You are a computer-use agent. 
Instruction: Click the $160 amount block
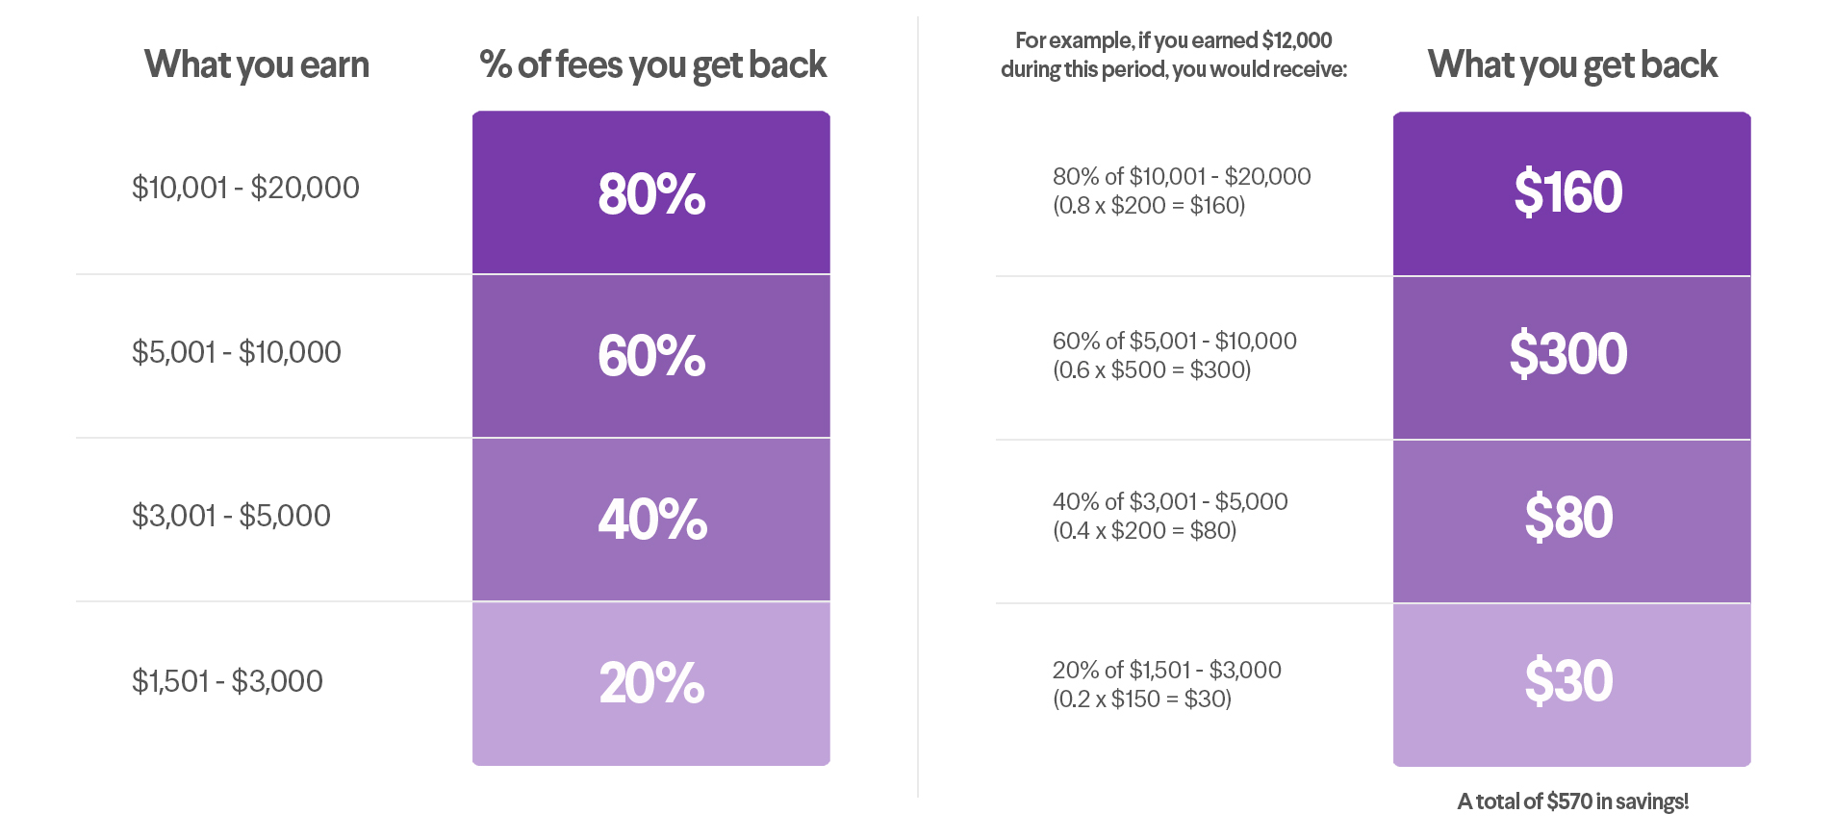point(1570,192)
